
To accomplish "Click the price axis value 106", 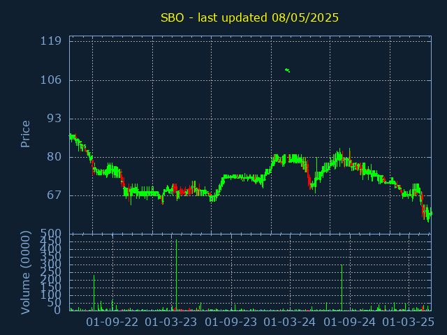I will point(51,80).
